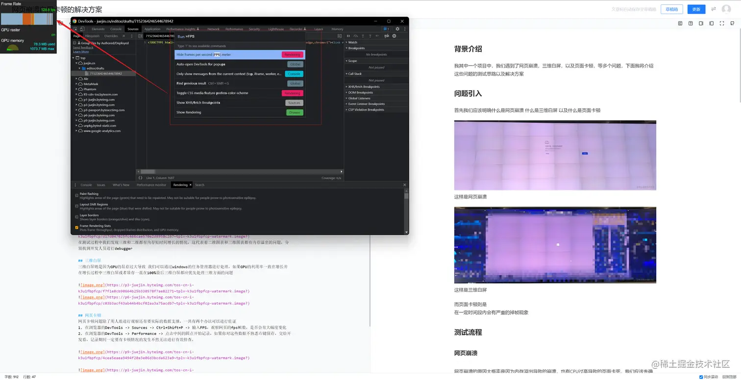
Task: Expand Event Listener Breakpoints section
Action: pyautogui.click(x=376, y=104)
